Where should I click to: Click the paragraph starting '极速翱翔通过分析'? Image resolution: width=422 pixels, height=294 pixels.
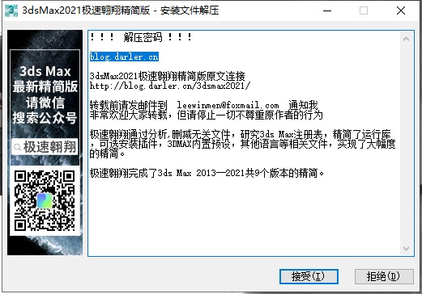(242, 144)
